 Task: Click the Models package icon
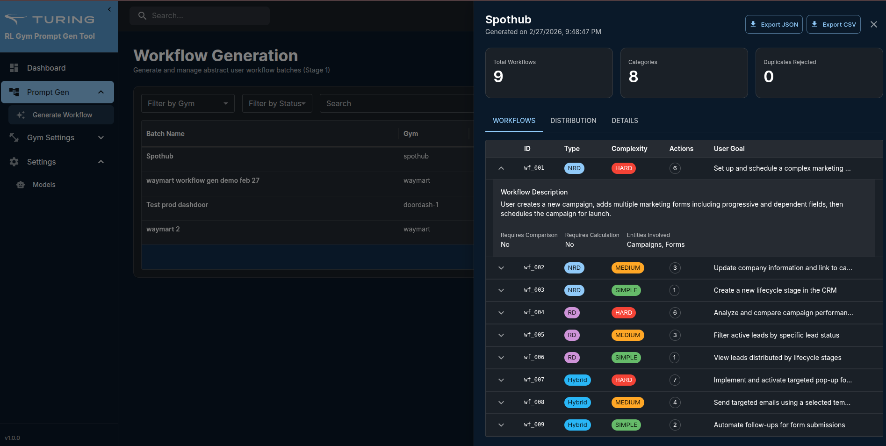point(21,184)
